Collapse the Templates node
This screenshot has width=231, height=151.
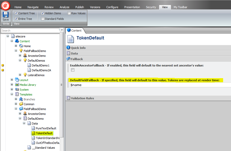pos(12,94)
